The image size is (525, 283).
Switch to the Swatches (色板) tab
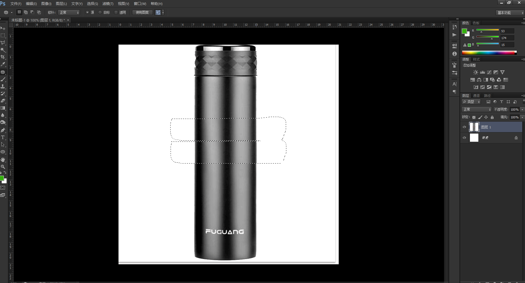[x=476, y=23]
